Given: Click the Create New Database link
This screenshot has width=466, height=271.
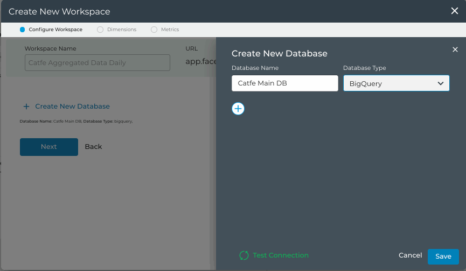Looking at the screenshot, I should tap(72, 106).
